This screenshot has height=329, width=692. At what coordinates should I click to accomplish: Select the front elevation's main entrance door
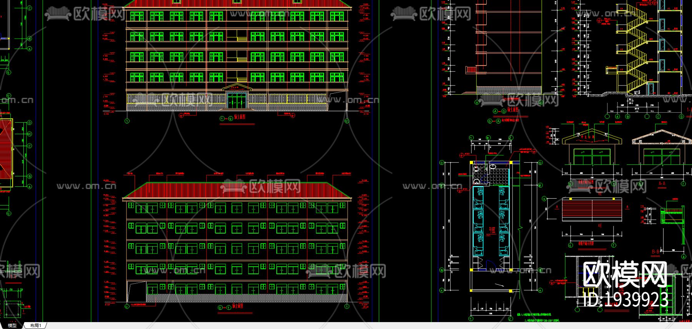[x=236, y=102]
